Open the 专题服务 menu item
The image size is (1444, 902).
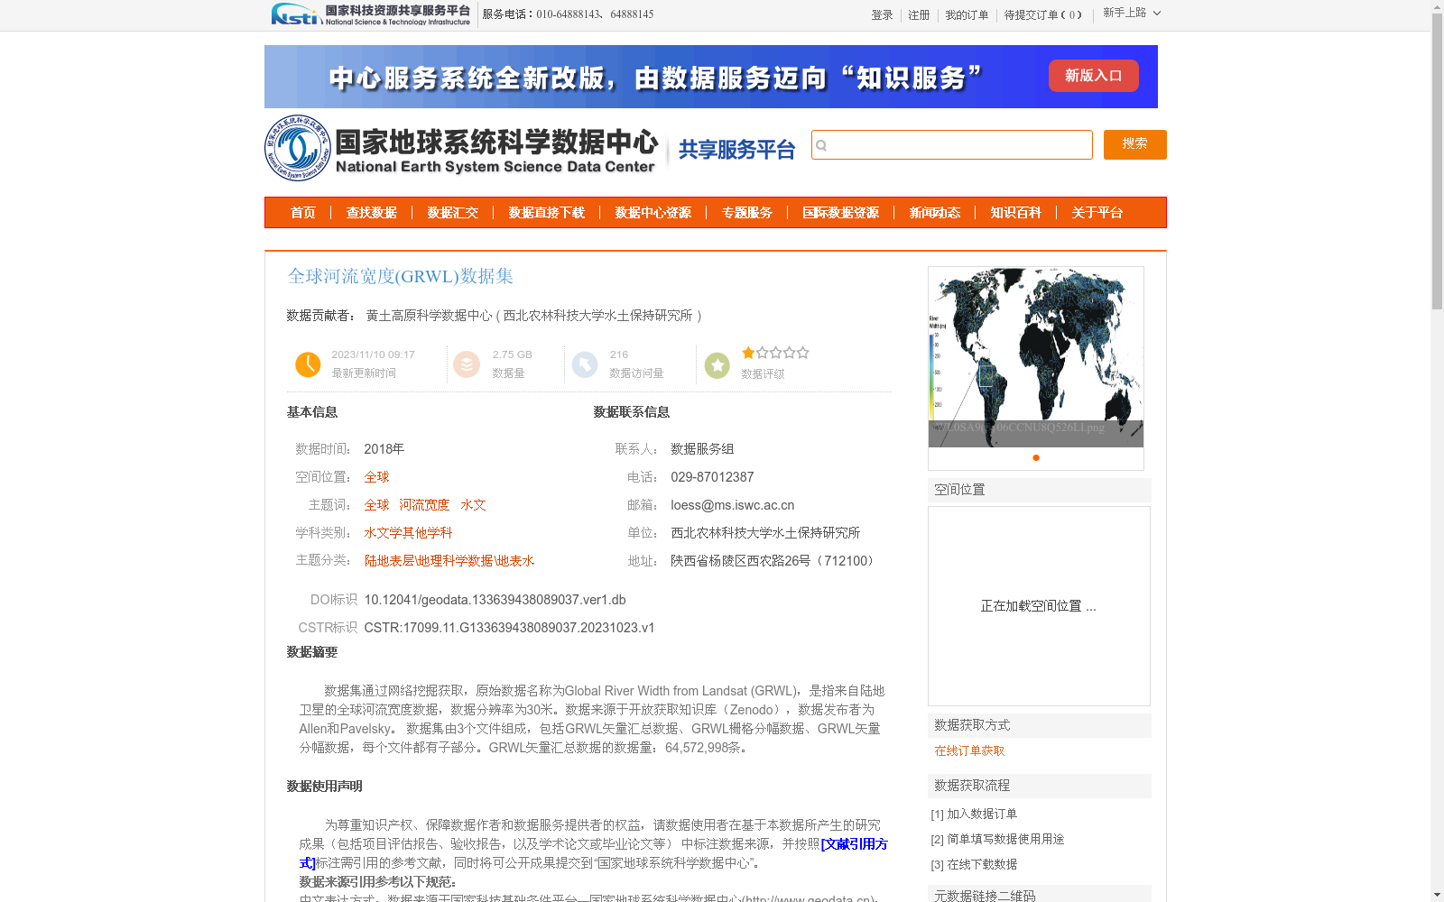pyautogui.click(x=747, y=213)
